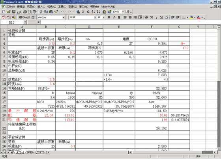Open Print Preview from the toolbar
Image resolution: width=221 pixels, height=159 pixels.
pos(30,12)
